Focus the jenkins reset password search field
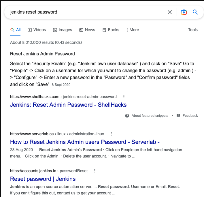The height and width of the screenshot is (197, 204). pyautogui.click(x=86, y=12)
